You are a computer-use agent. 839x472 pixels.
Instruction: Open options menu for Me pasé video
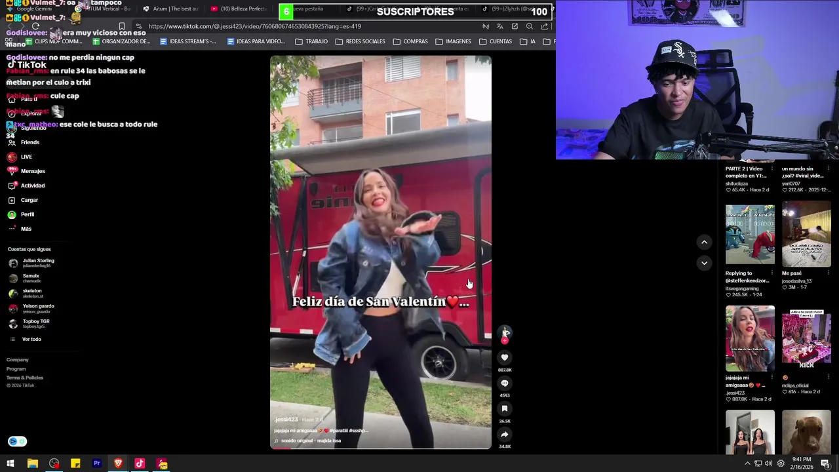tap(828, 273)
